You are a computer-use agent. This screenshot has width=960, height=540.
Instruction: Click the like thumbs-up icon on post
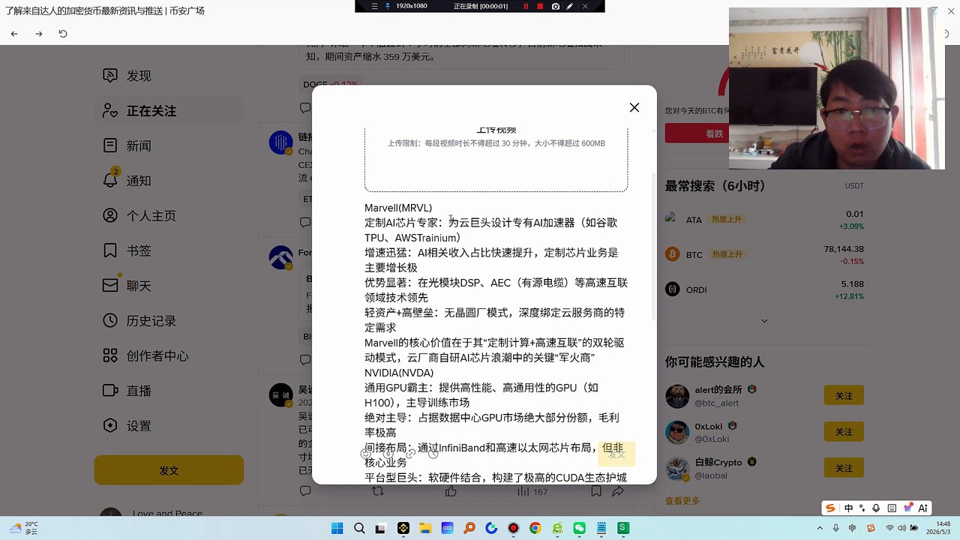pos(451,491)
